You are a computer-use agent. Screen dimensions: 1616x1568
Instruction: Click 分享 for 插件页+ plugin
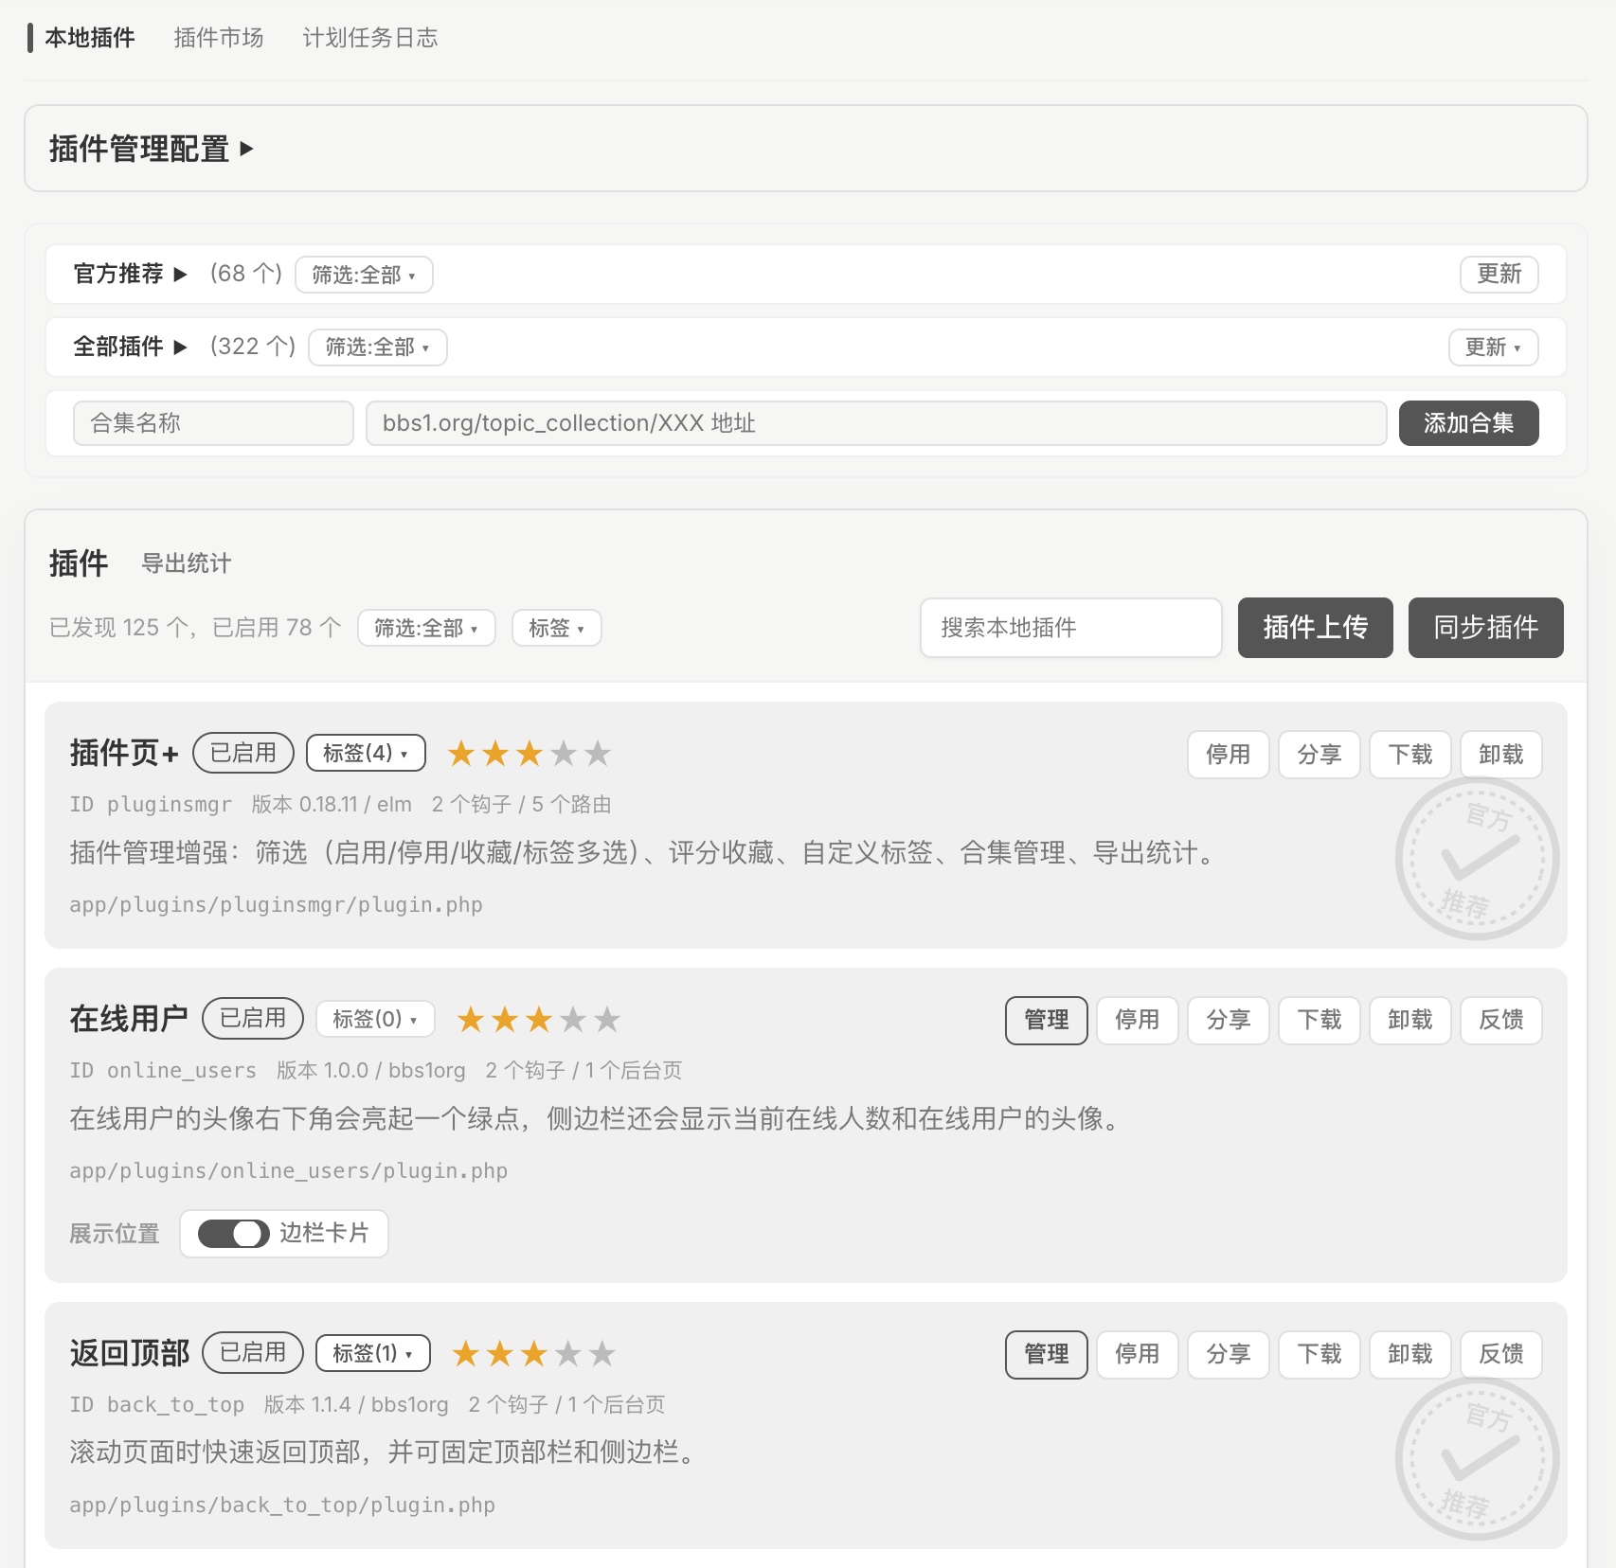[1320, 755]
